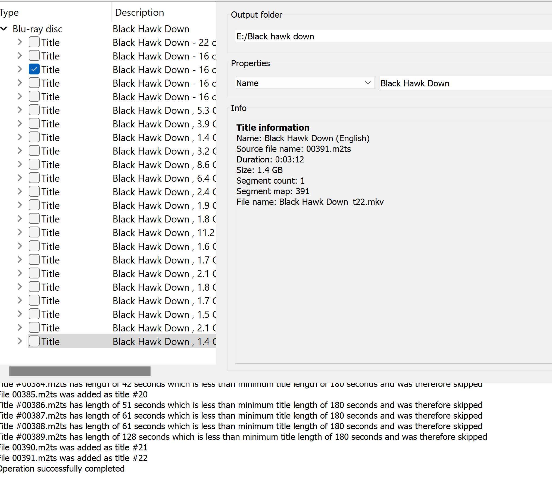This screenshot has width=552, height=480.
Task: Expand the 5.3 G Title entry
Action: [x=20, y=110]
